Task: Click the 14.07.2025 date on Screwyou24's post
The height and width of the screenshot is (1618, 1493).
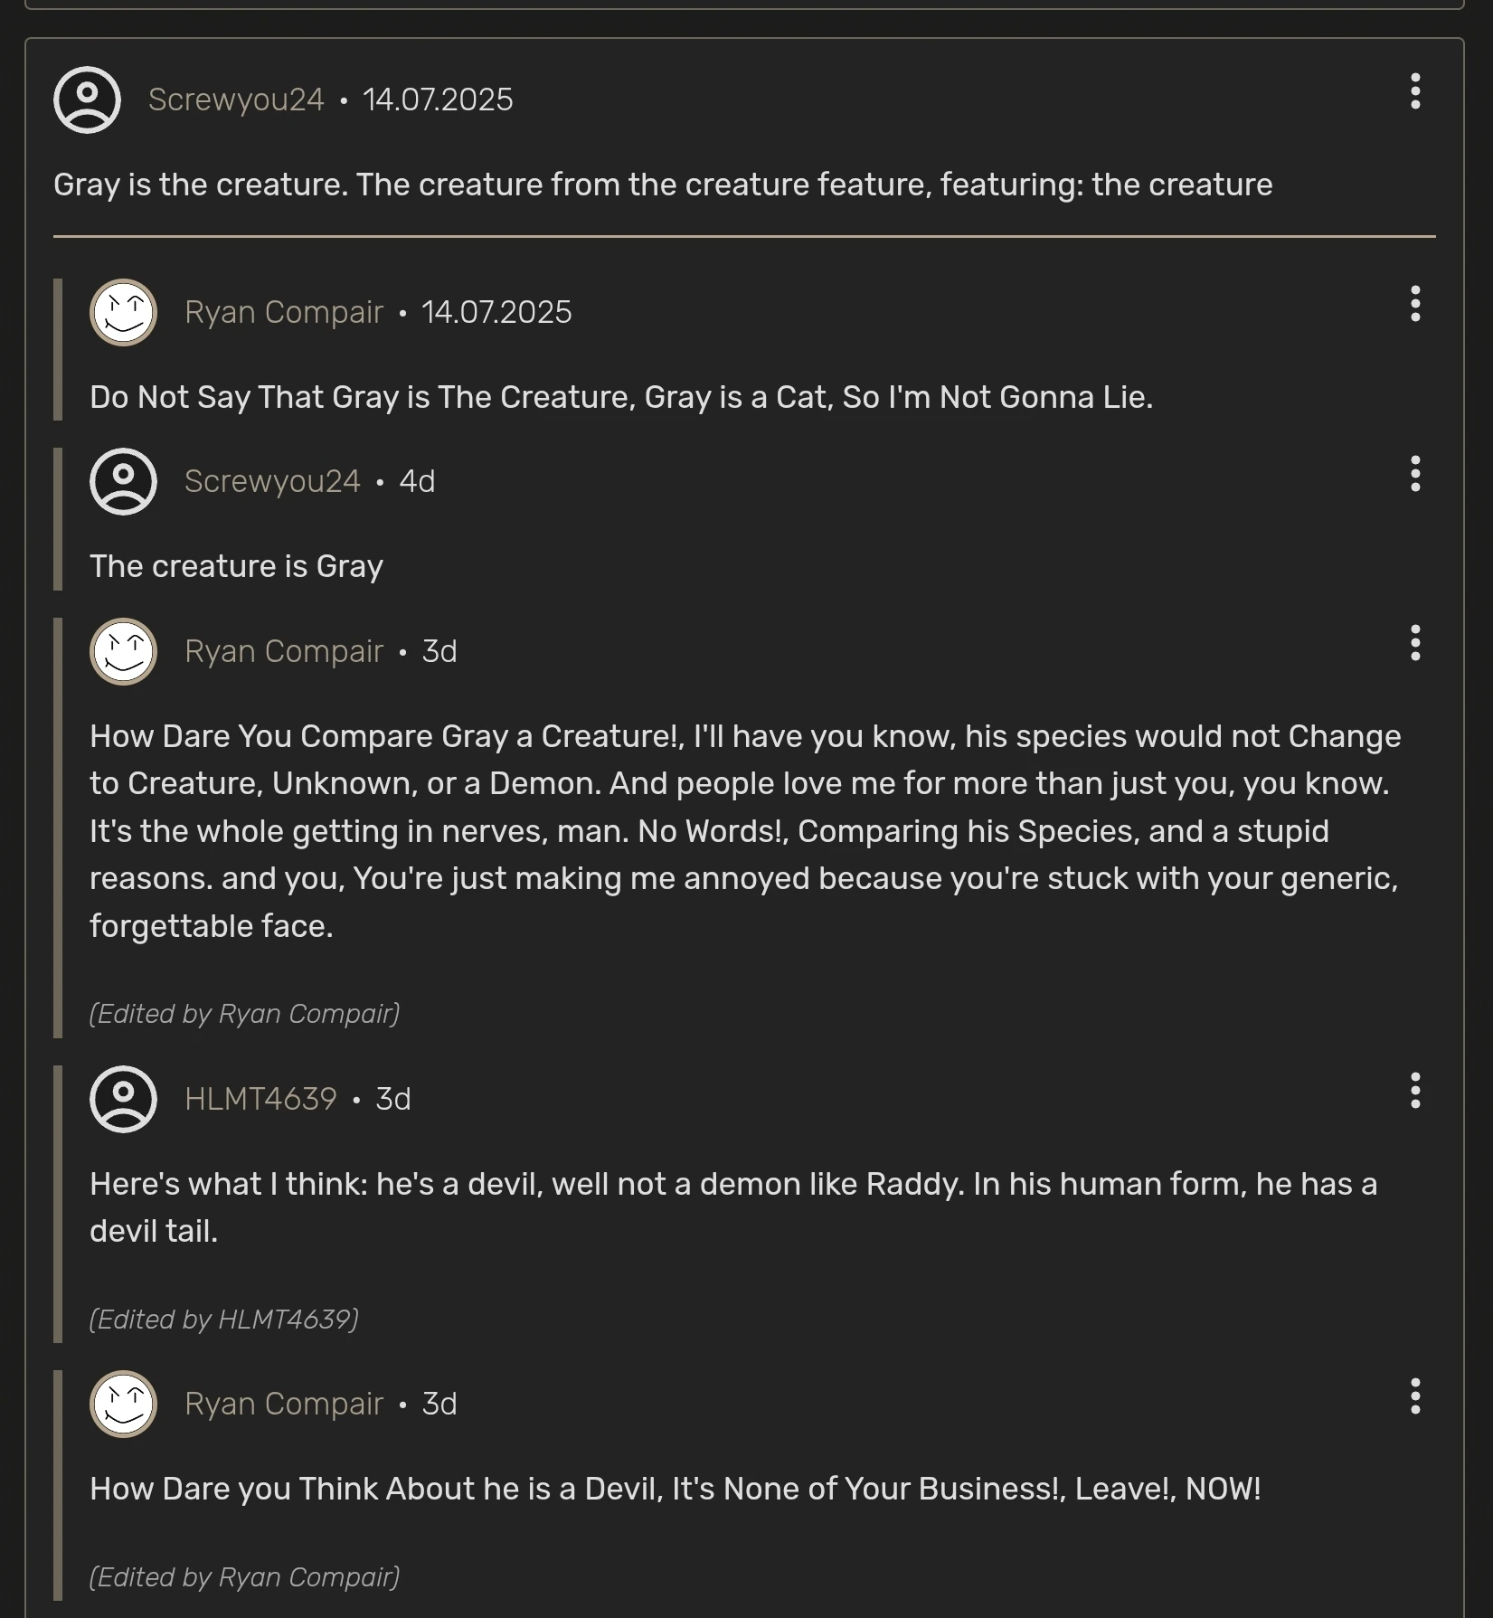Action: pyautogui.click(x=438, y=99)
